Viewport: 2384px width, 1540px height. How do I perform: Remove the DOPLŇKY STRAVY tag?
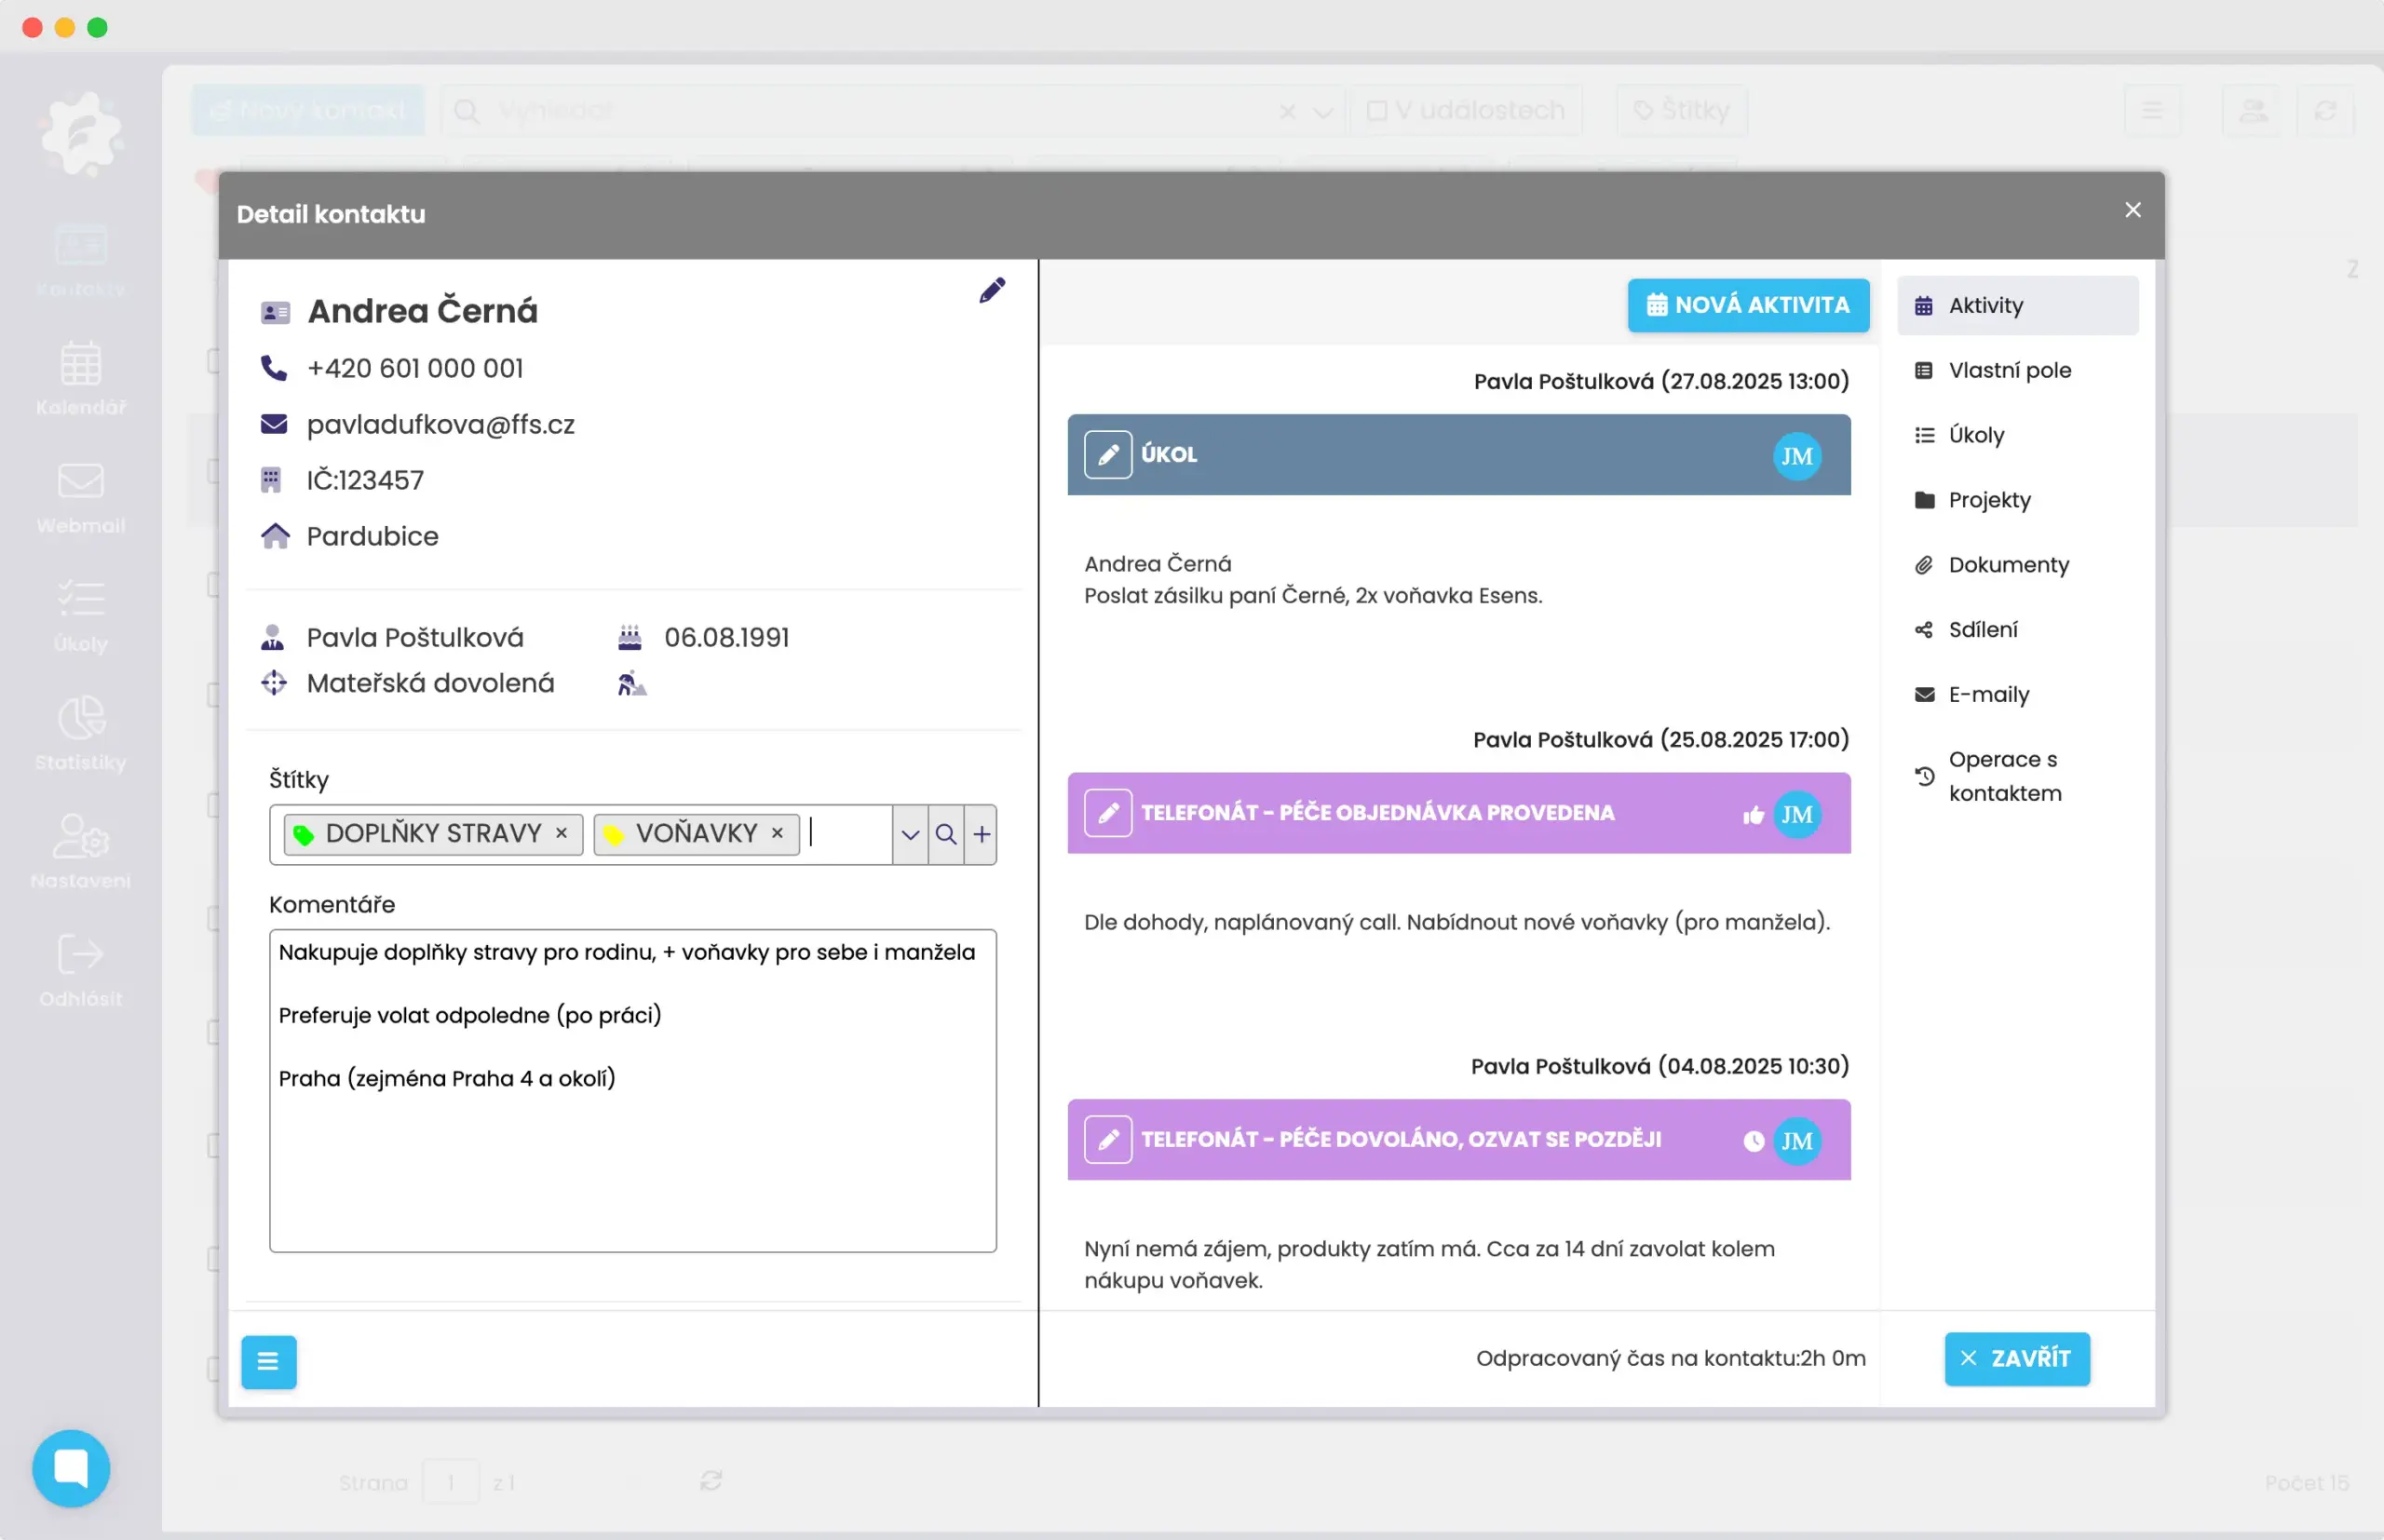(x=561, y=832)
